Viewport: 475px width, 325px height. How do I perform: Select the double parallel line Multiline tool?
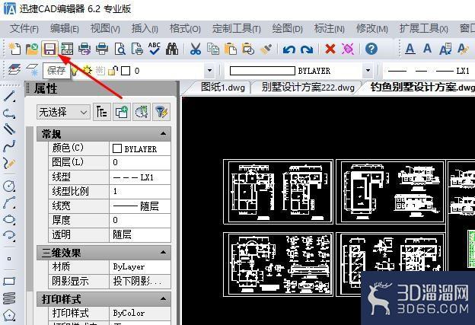tap(9, 129)
